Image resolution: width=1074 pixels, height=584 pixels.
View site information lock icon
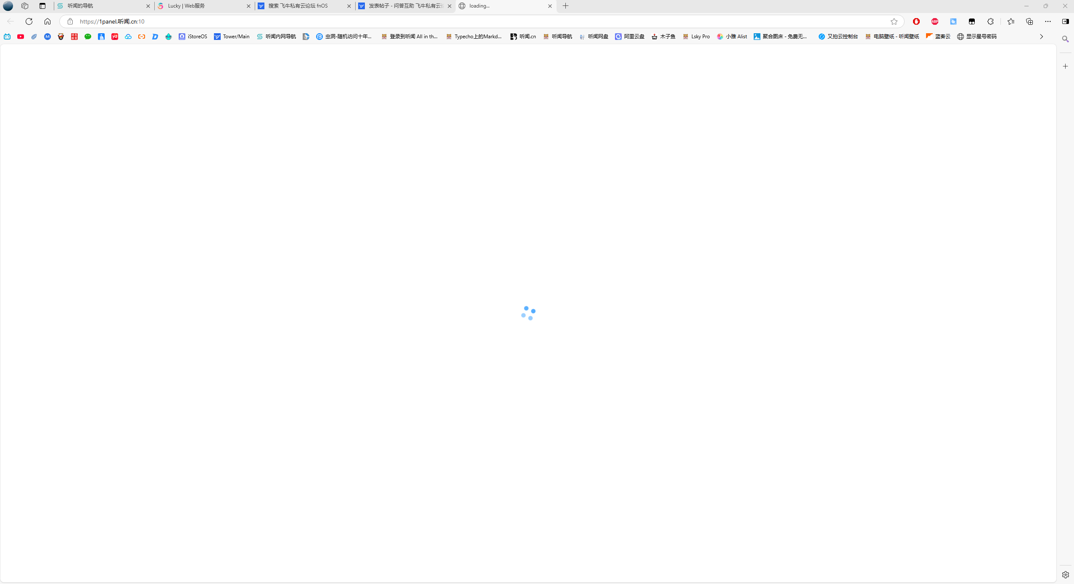point(70,21)
